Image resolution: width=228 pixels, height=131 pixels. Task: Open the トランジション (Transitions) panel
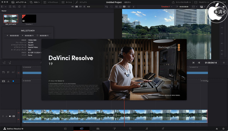click(x=51, y=2)
